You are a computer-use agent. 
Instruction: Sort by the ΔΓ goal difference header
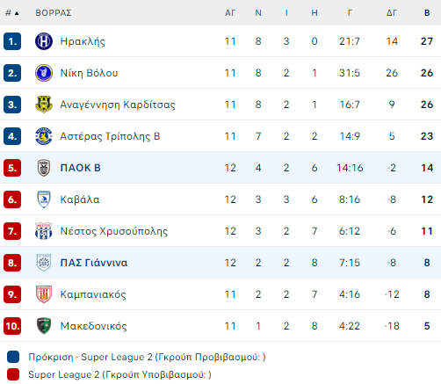tap(392, 13)
